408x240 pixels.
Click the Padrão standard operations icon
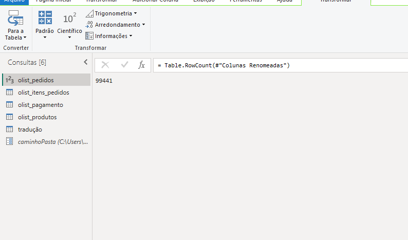[45, 17]
